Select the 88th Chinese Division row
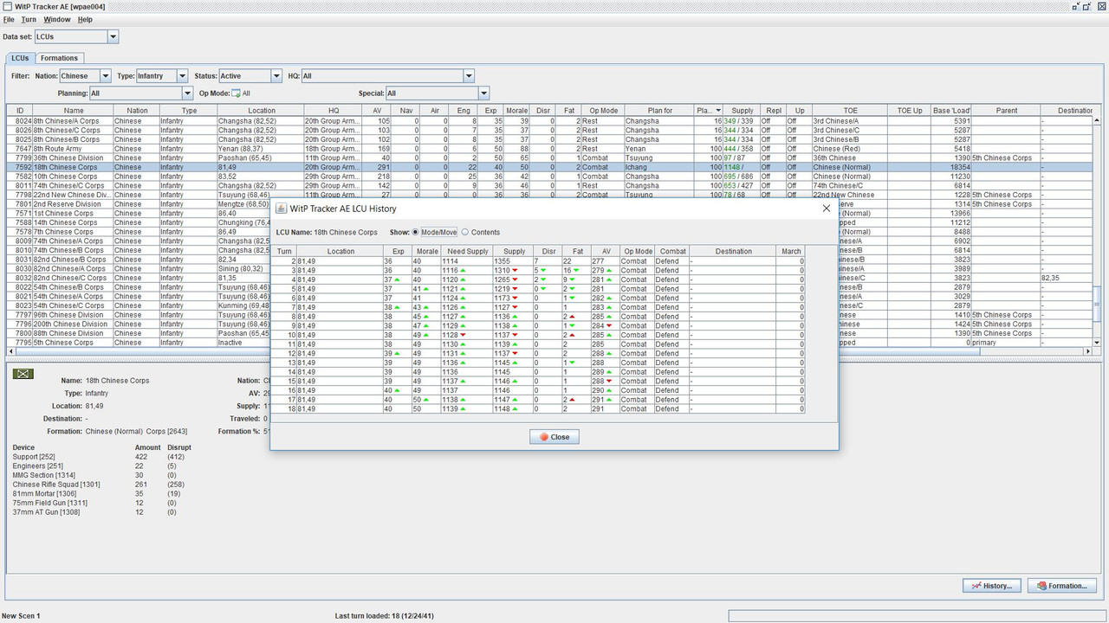Viewport: 1109px width, 623px height. 139,333
